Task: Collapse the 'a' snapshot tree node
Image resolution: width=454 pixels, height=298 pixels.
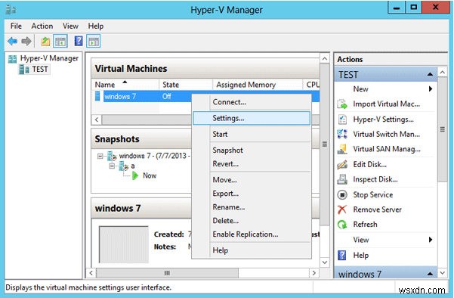Action: pyautogui.click(x=112, y=166)
